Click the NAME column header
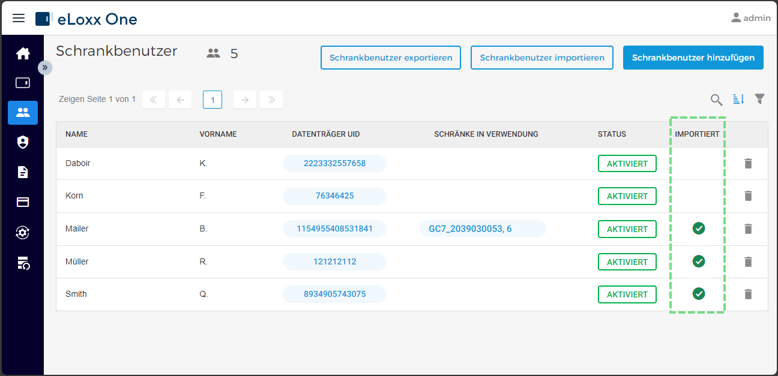778x376 pixels. 76,134
